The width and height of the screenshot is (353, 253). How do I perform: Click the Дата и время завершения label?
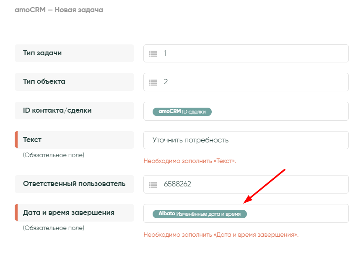(x=68, y=213)
